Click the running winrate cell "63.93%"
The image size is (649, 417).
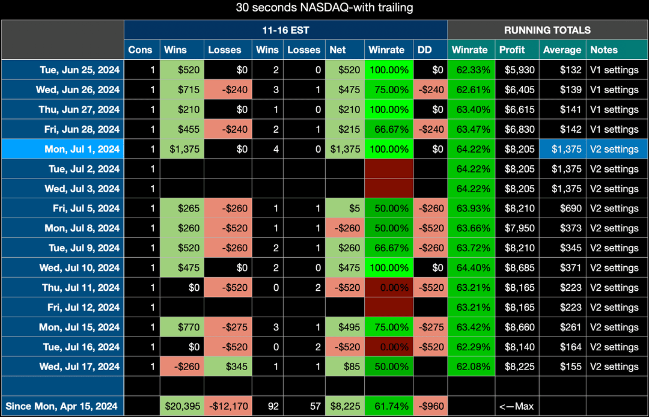471,208
